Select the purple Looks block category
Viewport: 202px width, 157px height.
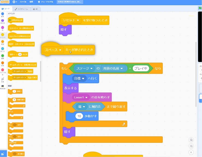2,22
